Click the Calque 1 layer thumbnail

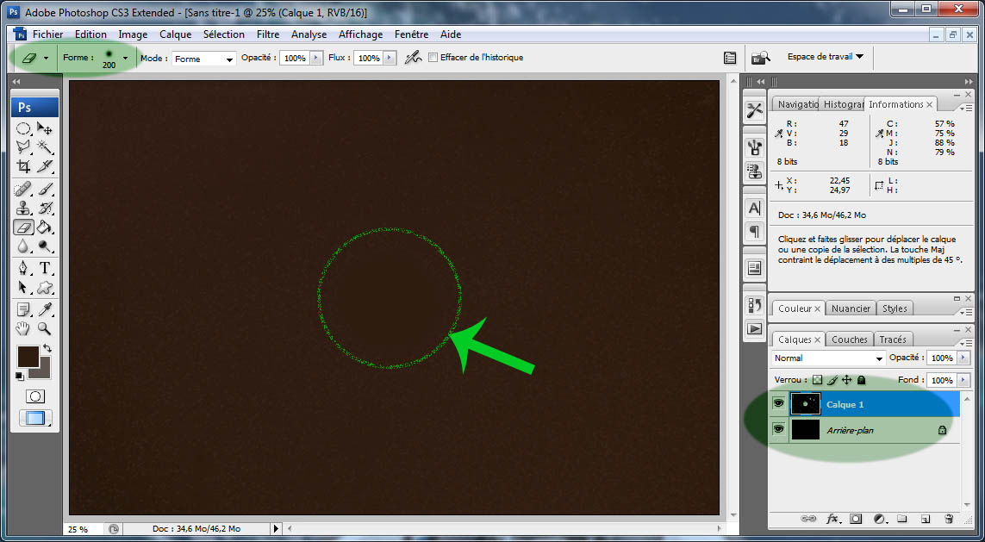pos(806,404)
